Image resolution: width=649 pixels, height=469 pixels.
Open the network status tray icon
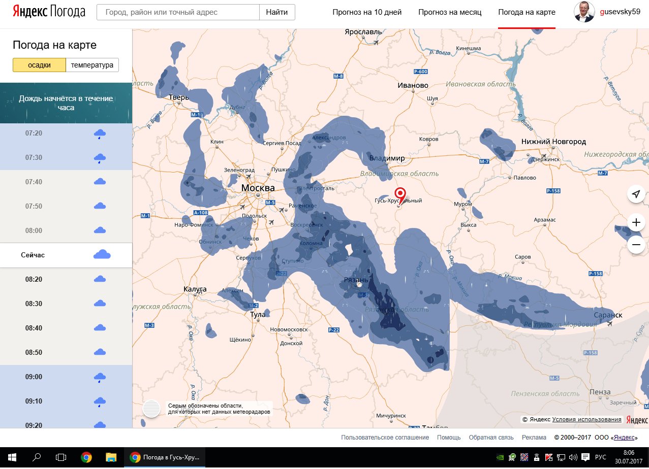point(561,457)
